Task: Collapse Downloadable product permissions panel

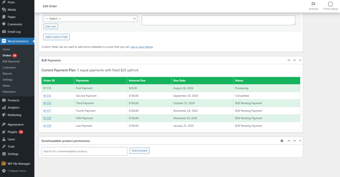Action: tap(300, 141)
